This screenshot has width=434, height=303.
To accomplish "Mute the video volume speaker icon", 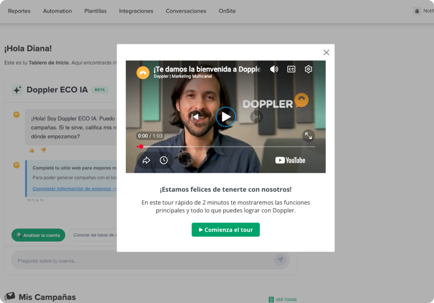I will (274, 69).
